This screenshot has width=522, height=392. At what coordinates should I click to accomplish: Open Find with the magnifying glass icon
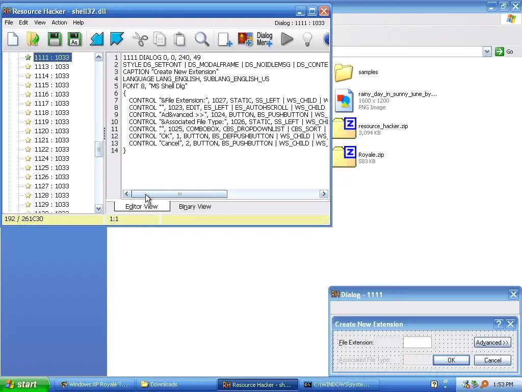point(202,39)
